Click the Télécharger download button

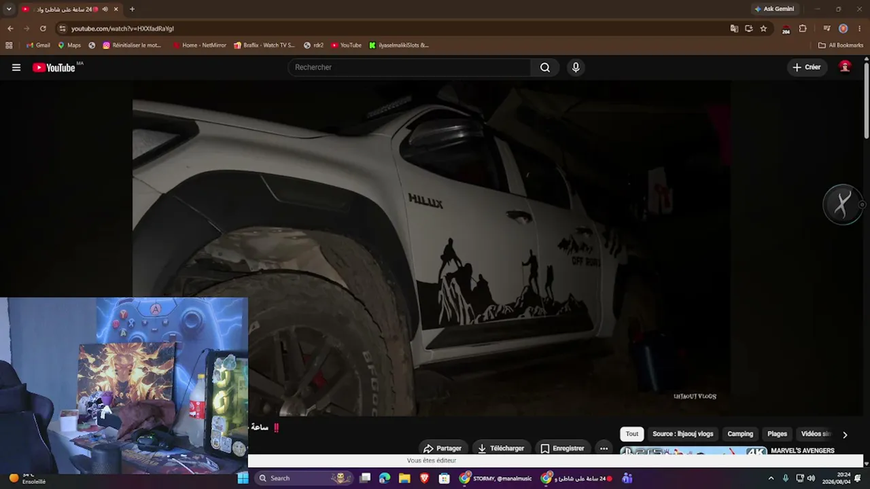click(x=501, y=448)
